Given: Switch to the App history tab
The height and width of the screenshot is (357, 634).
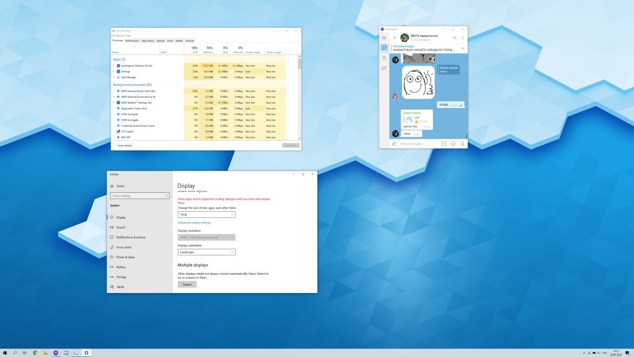Looking at the screenshot, I should pyautogui.click(x=148, y=41).
